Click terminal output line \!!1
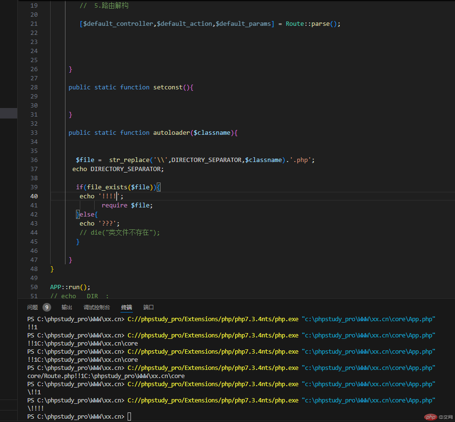 point(34,392)
